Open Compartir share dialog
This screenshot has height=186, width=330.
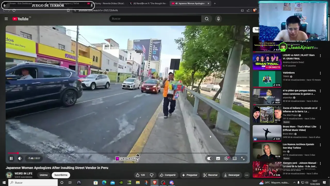coord(168,175)
